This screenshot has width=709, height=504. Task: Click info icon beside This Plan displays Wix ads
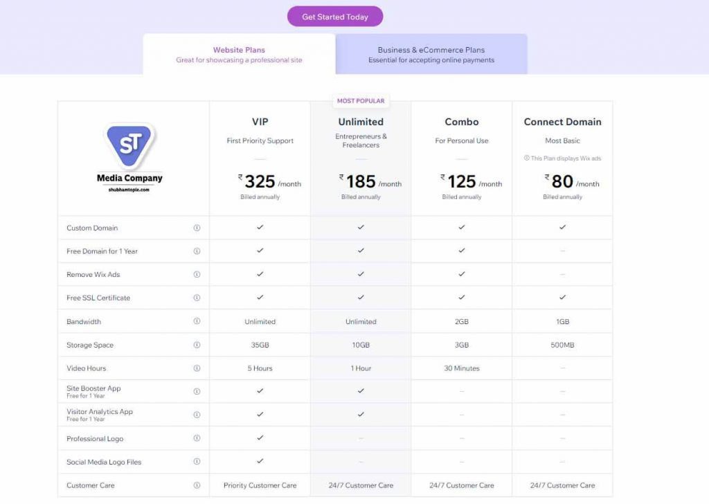click(527, 159)
